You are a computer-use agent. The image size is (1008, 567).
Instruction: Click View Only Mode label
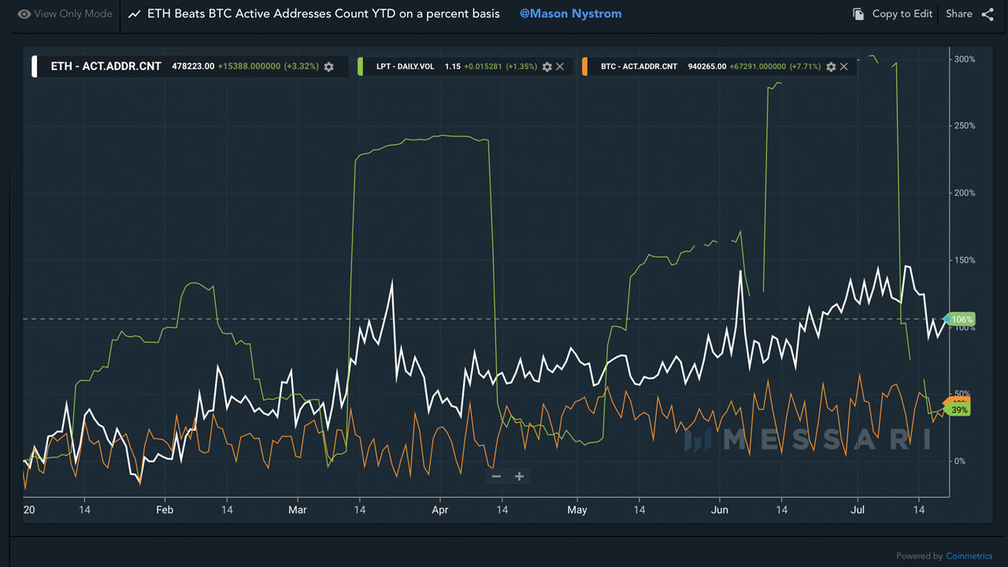73,14
